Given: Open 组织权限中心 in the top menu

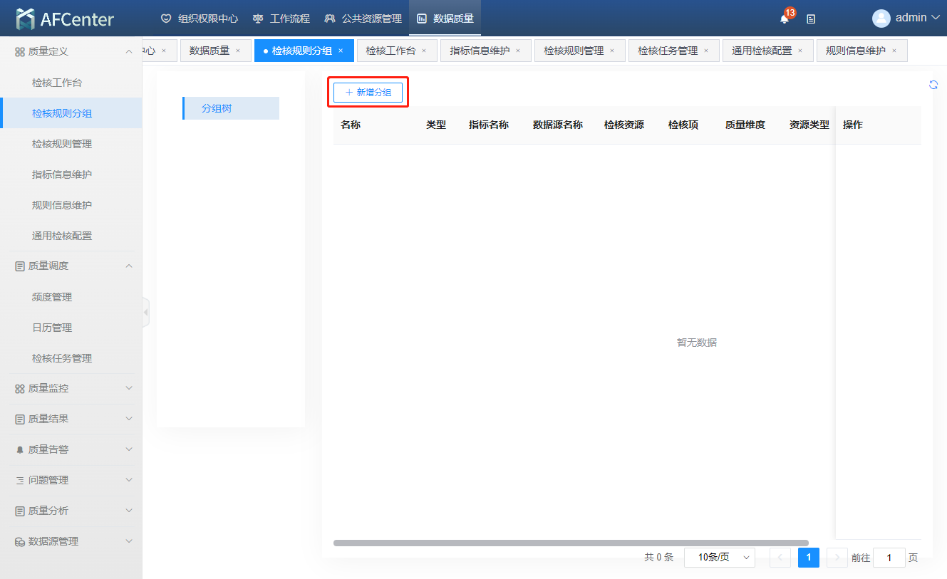Looking at the screenshot, I should pyautogui.click(x=200, y=19).
